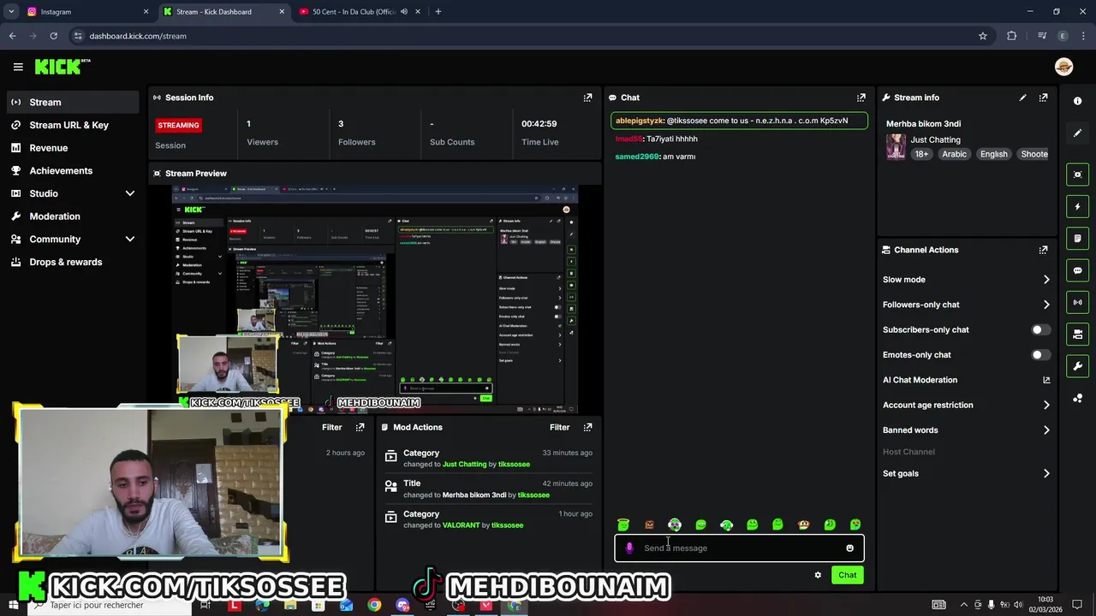Click the browser address bar
The width and height of the screenshot is (1096, 616).
pos(527,36)
